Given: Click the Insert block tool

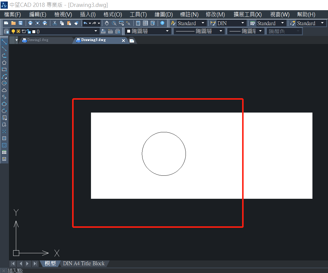Looking at the screenshot, I should click(x=4, y=118).
